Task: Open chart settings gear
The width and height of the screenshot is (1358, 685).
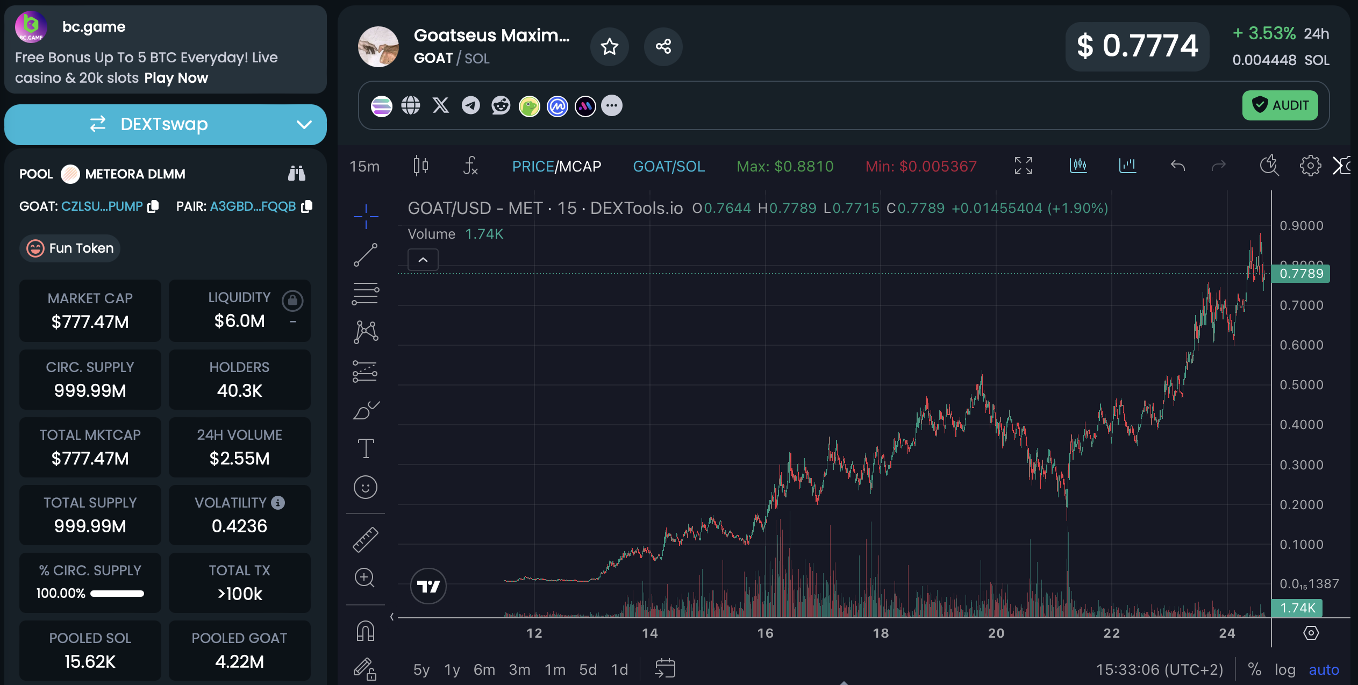Action: click(1310, 166)
